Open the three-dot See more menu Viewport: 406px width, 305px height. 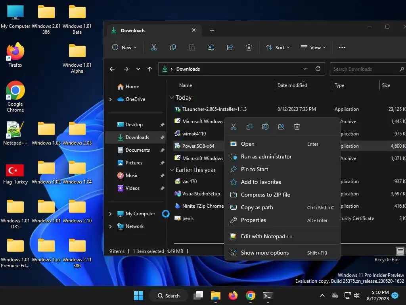tap(342, 48)
